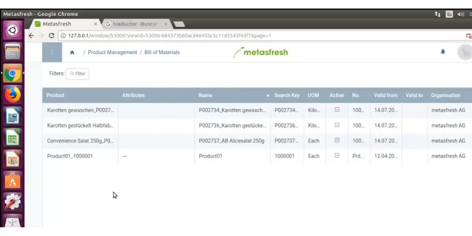The width and height of the screenshot is (472, 236).
Task: Toggle Active checkbox for Product01 row
Action: (x=337, y=155)
